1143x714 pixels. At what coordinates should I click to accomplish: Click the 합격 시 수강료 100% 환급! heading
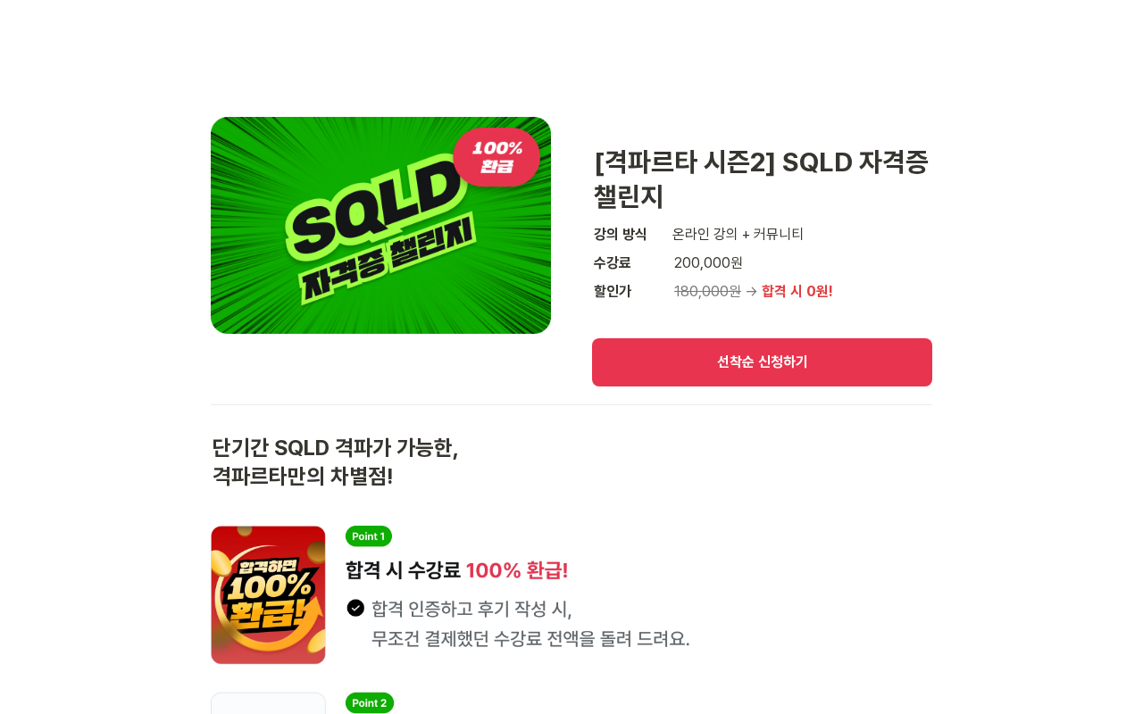457,570
